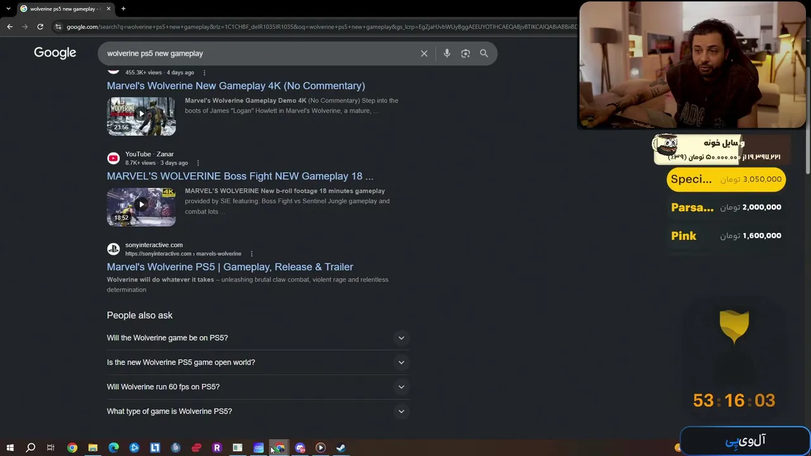Launch Microsoft Edge from the taskbar
This screenshot has width=811, height=456.
pyautogui.click(x=113, y=448)
